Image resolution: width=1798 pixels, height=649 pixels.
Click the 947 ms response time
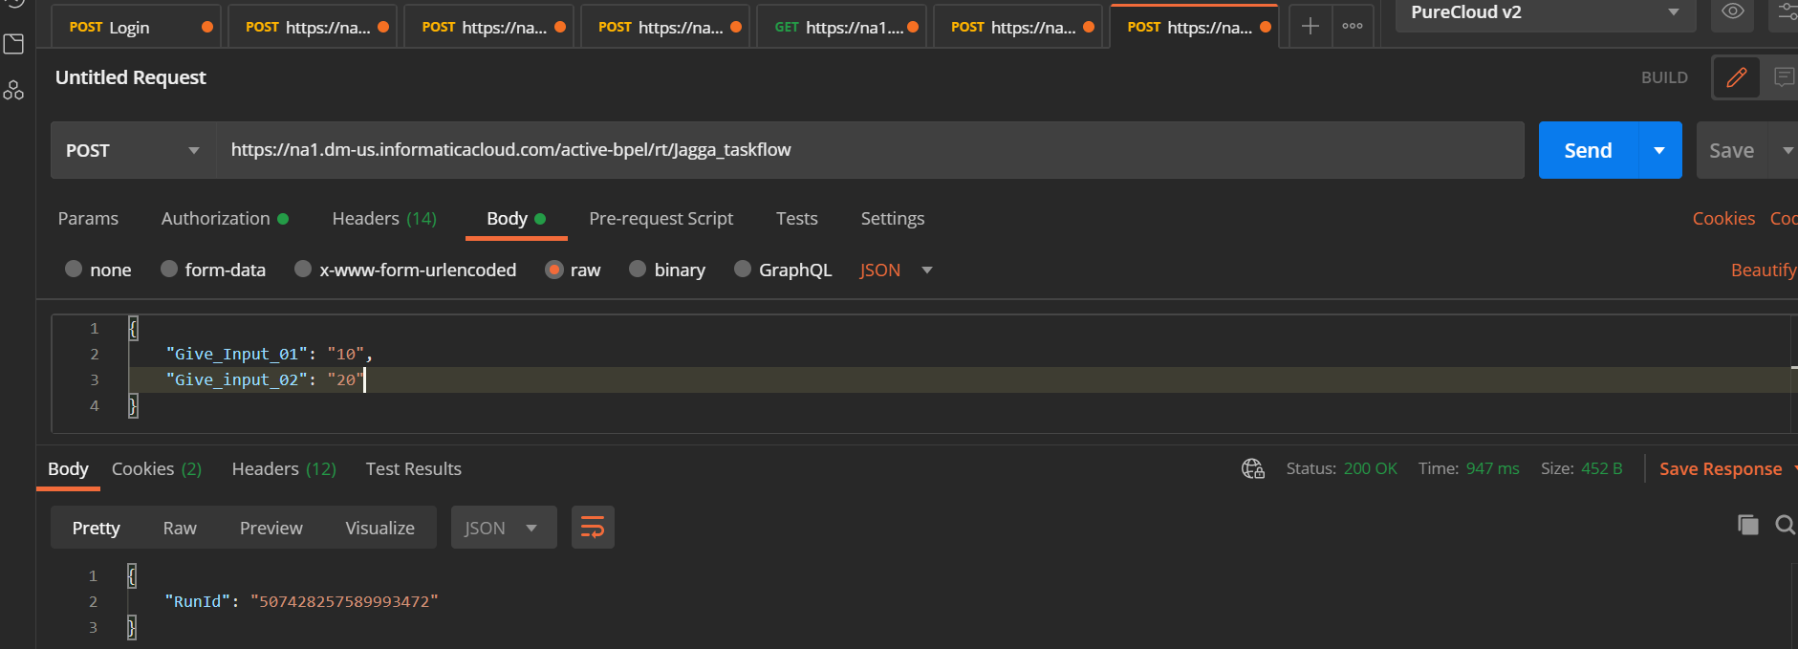point(1492,468)
